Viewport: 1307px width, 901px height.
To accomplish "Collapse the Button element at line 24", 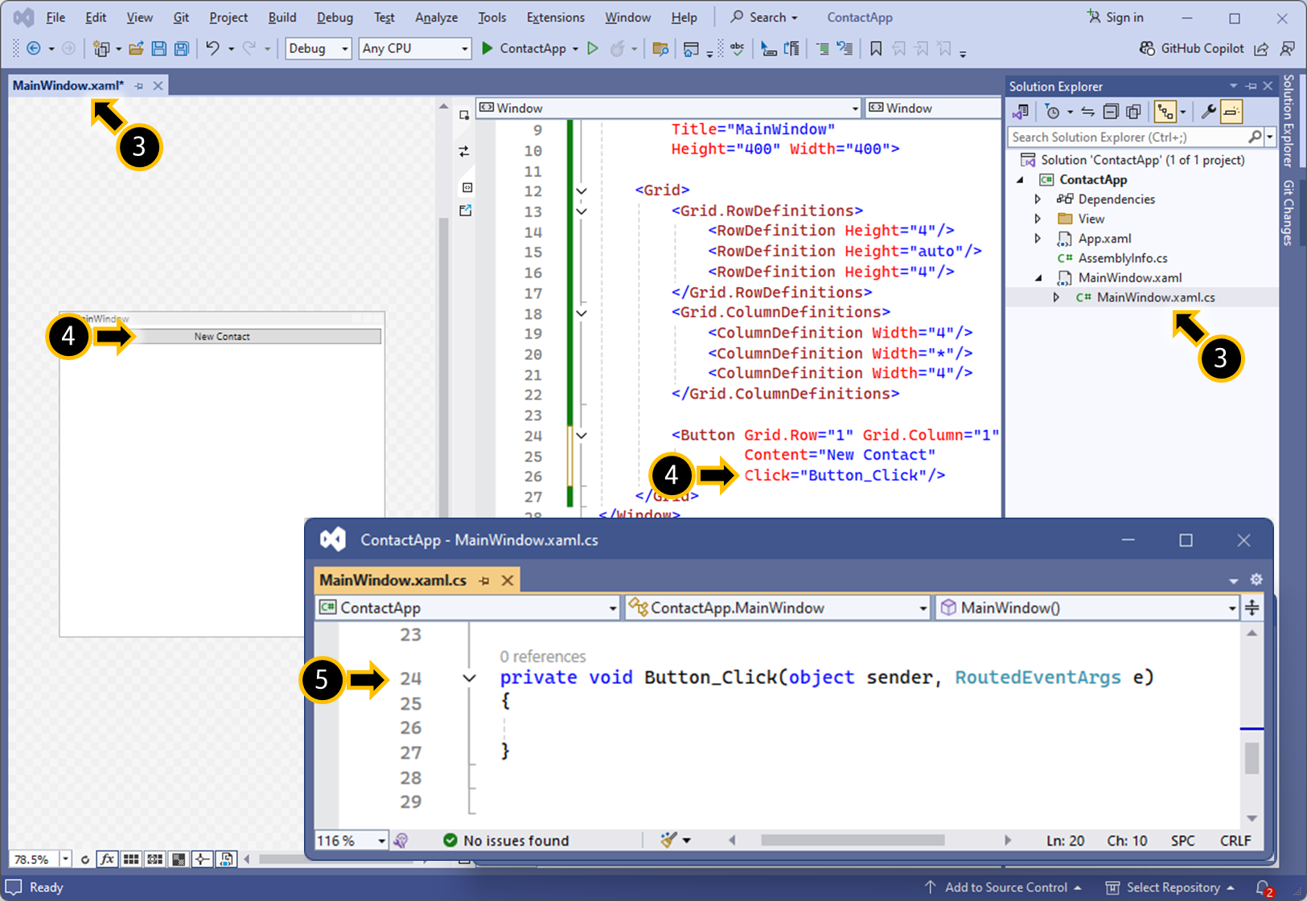I will click(582, 436).
